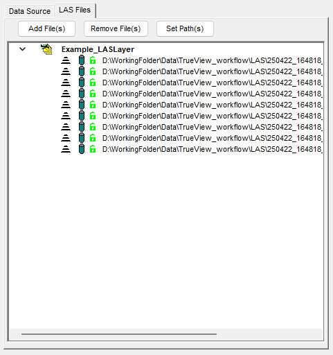This screenshot has height=355, width=333.
Task: Click the pyramid icon in the second LAS file row
Action: [x=66, y=71]
